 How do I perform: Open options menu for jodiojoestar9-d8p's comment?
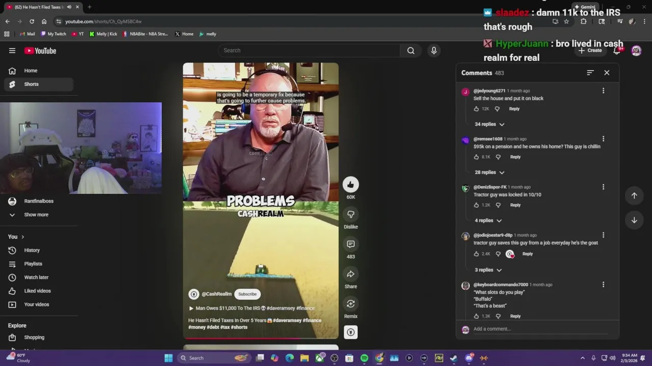tap(603, 235)
